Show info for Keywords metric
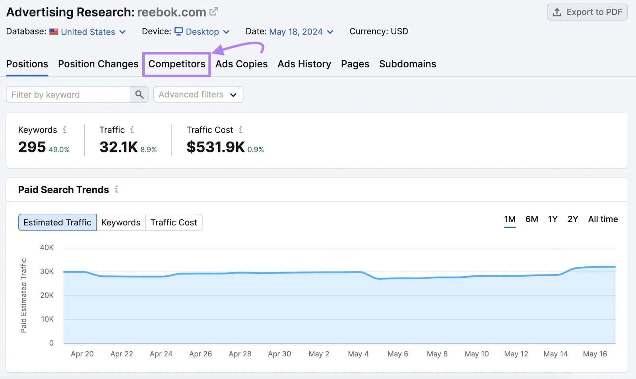 [64, 130]
